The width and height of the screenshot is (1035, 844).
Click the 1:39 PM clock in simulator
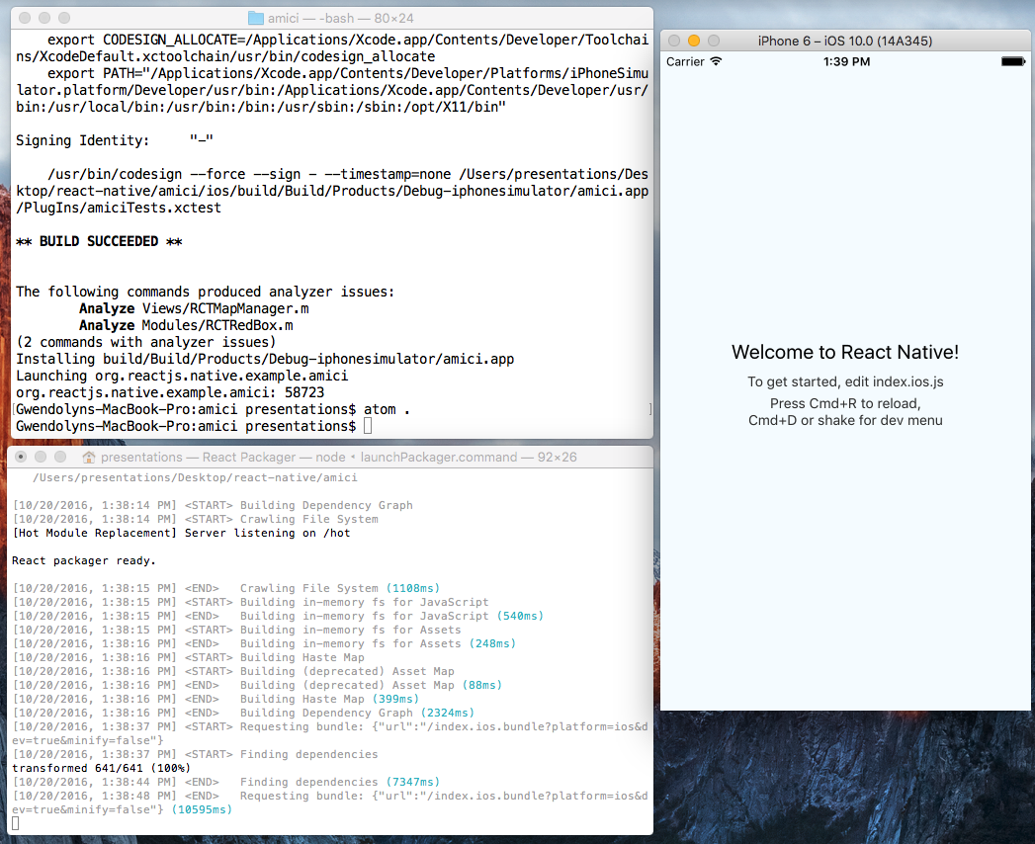[846, 61]
